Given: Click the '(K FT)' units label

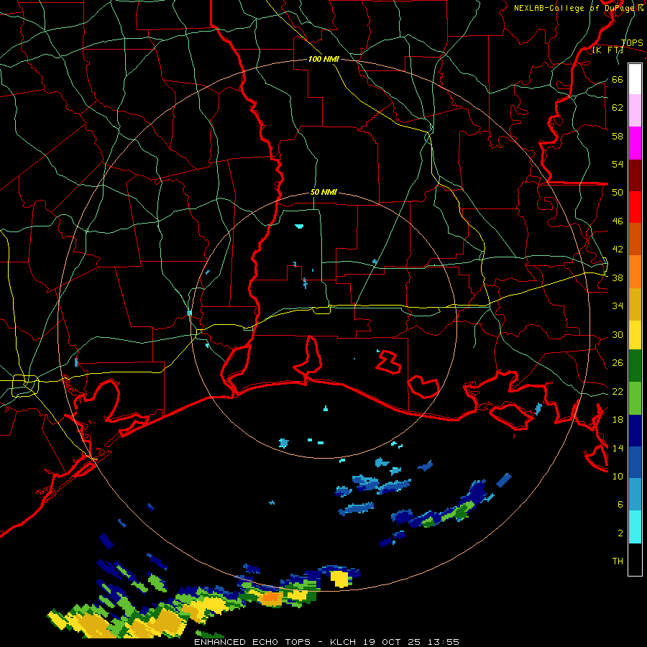Looking at the screenshot, I should (607, 50).
